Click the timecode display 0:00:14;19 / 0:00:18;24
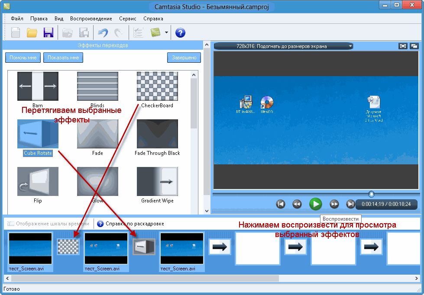This screenshot has width=424, height=295. pos(386,204)
